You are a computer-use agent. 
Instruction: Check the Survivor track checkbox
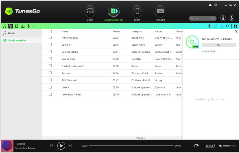(50, 73)
